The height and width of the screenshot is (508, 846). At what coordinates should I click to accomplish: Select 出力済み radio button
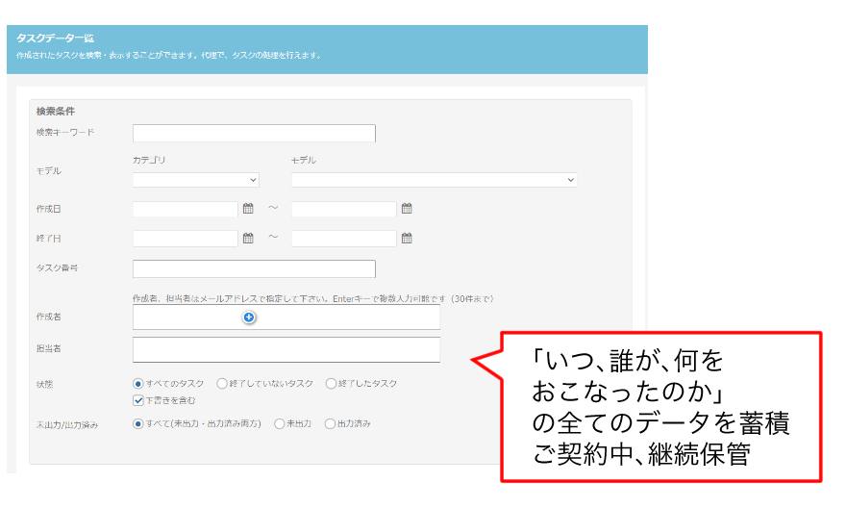pyautogui.click(x=330, y=424)
